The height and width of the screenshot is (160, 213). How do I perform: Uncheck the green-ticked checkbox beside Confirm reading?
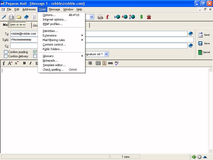pos(35,52)
